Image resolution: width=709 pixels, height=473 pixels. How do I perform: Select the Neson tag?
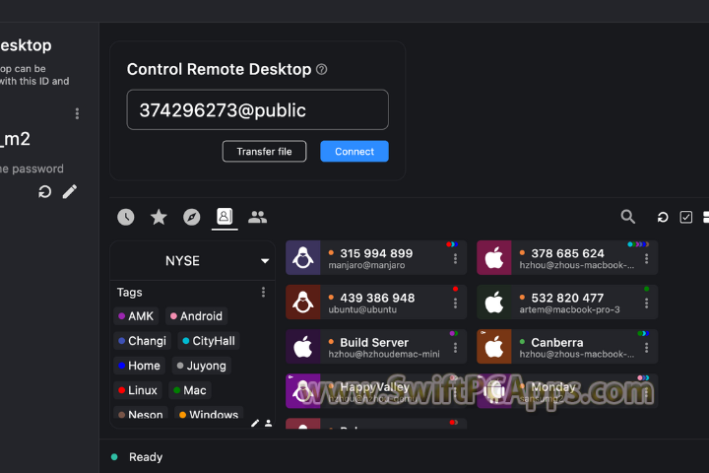click(x=141, y=414)
